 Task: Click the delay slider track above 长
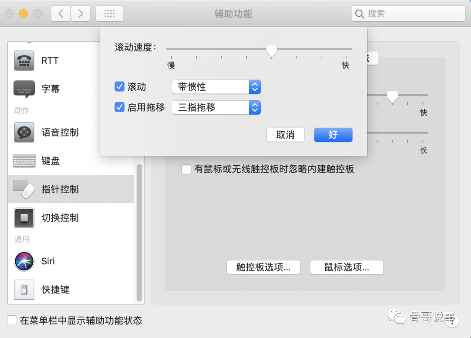click(397, 133)
